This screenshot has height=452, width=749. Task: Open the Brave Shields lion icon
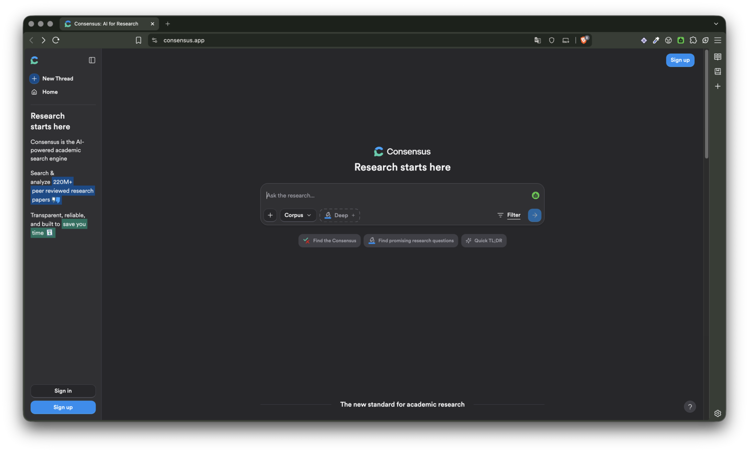(x=584, y=40)
